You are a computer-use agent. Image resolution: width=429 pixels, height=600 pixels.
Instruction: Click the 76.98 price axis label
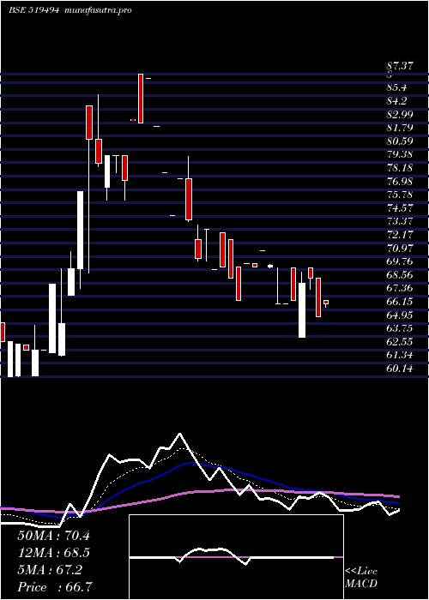click(400, 182)
